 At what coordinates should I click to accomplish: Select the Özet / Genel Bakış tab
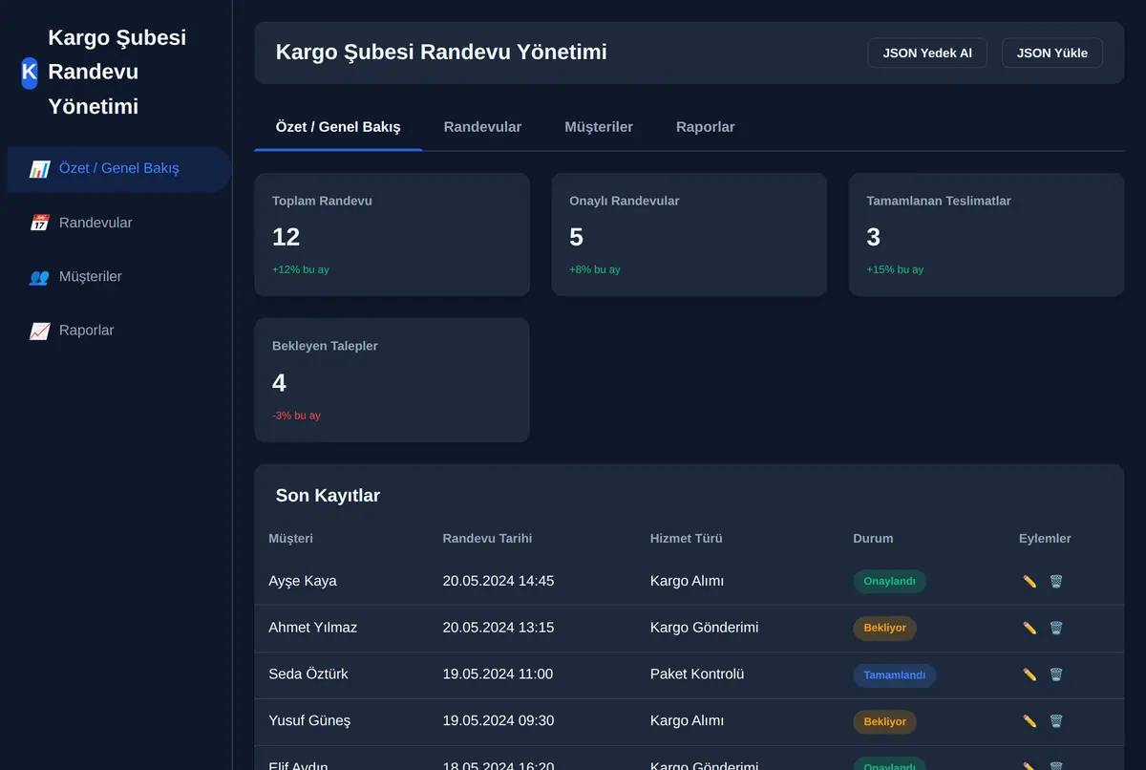coord(338,127)
